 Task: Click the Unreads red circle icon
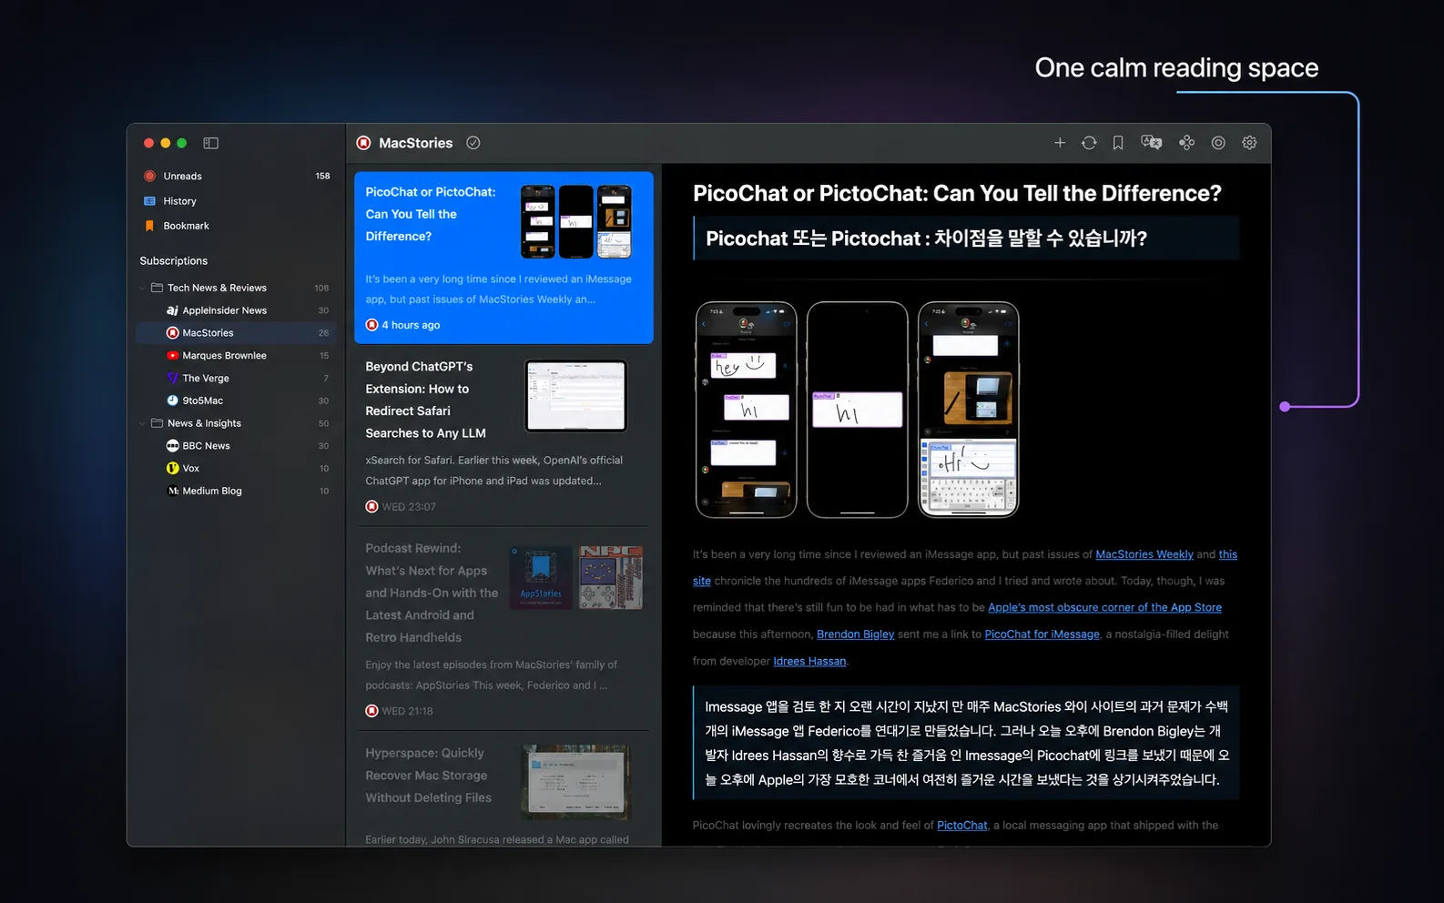pos(149,176)
